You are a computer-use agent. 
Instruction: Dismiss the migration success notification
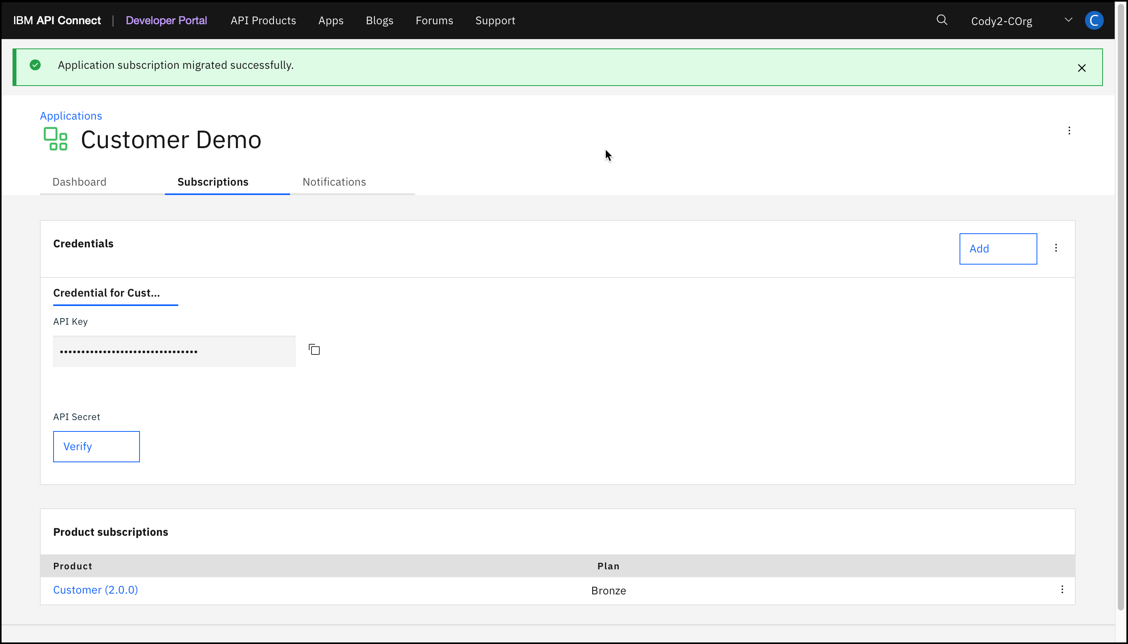point(1081,68)
